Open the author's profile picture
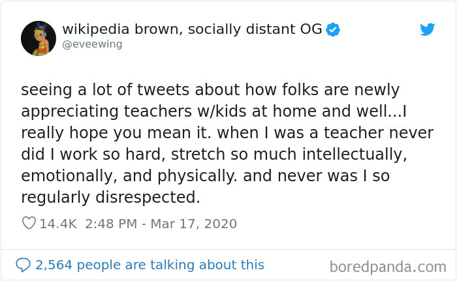457x281 pixels. pyautogui.click(x=38, y=38)
